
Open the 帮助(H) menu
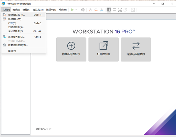click(x=63, y=10)
